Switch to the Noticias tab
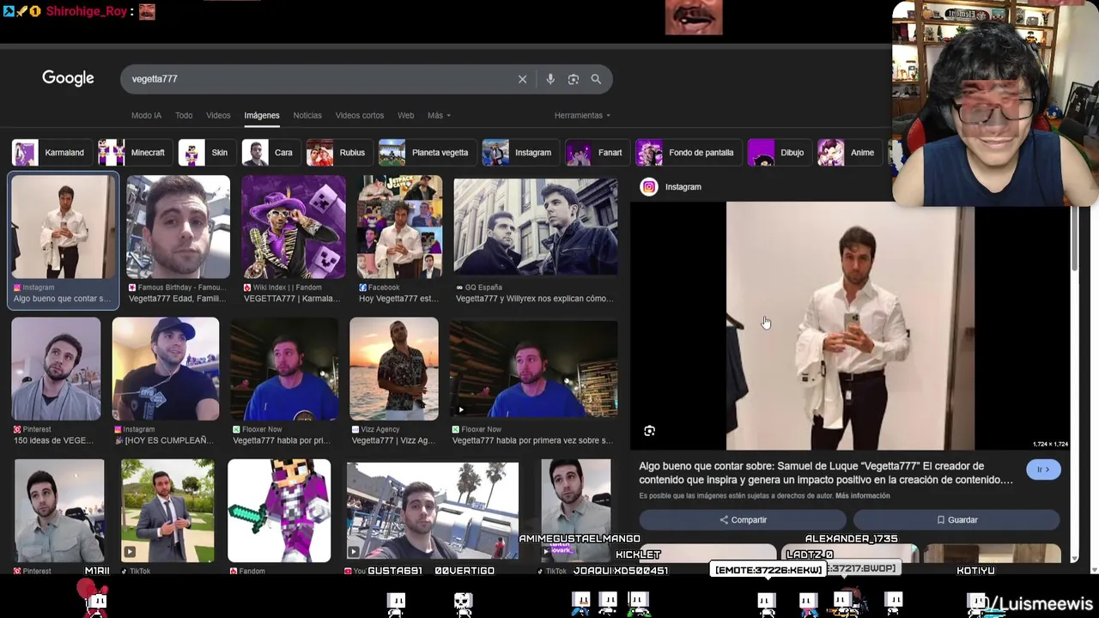The image size is (1099, 618). tap(307, 115)
